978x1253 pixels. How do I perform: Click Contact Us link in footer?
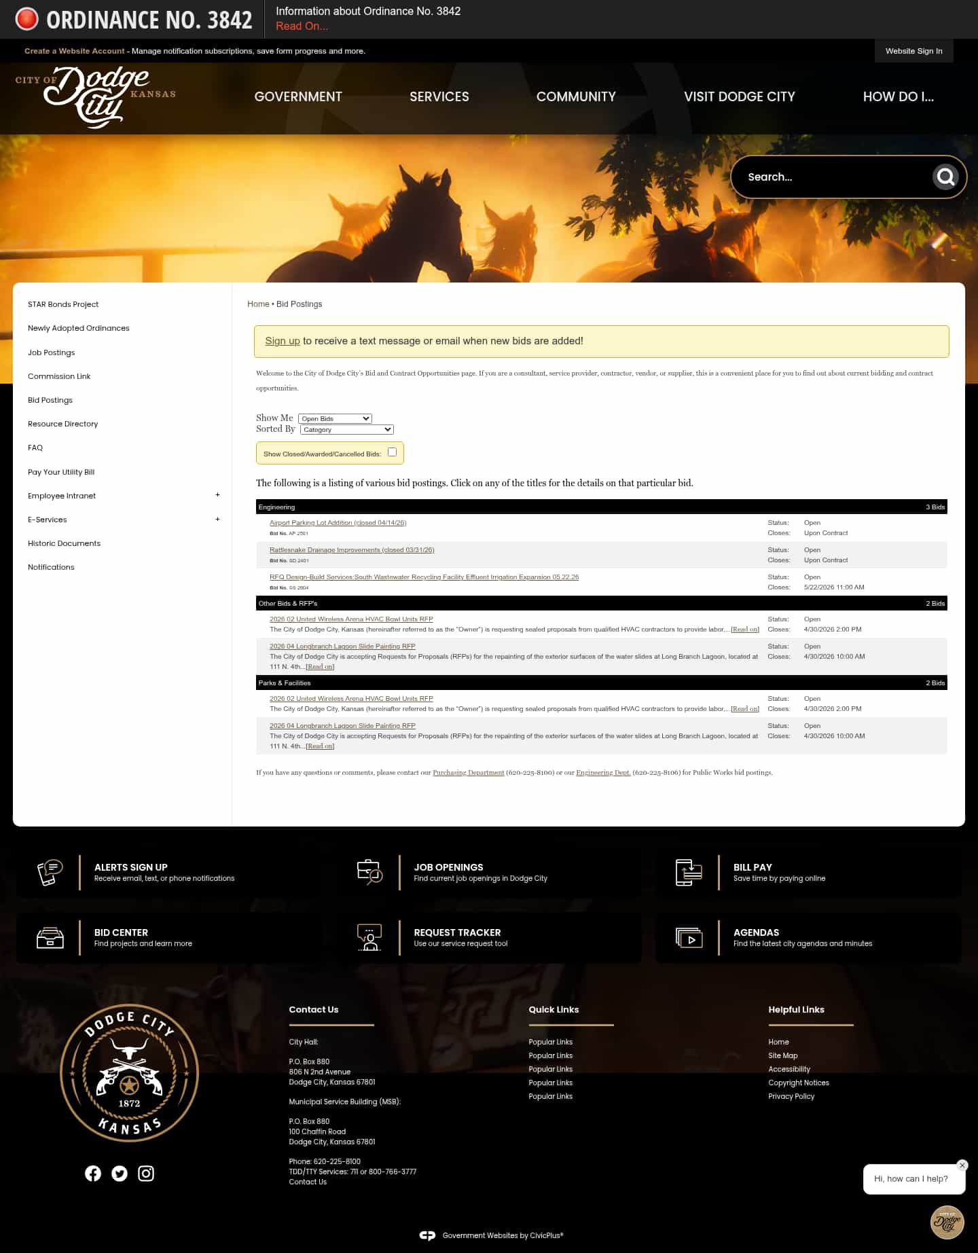[x=308, y=1182]
